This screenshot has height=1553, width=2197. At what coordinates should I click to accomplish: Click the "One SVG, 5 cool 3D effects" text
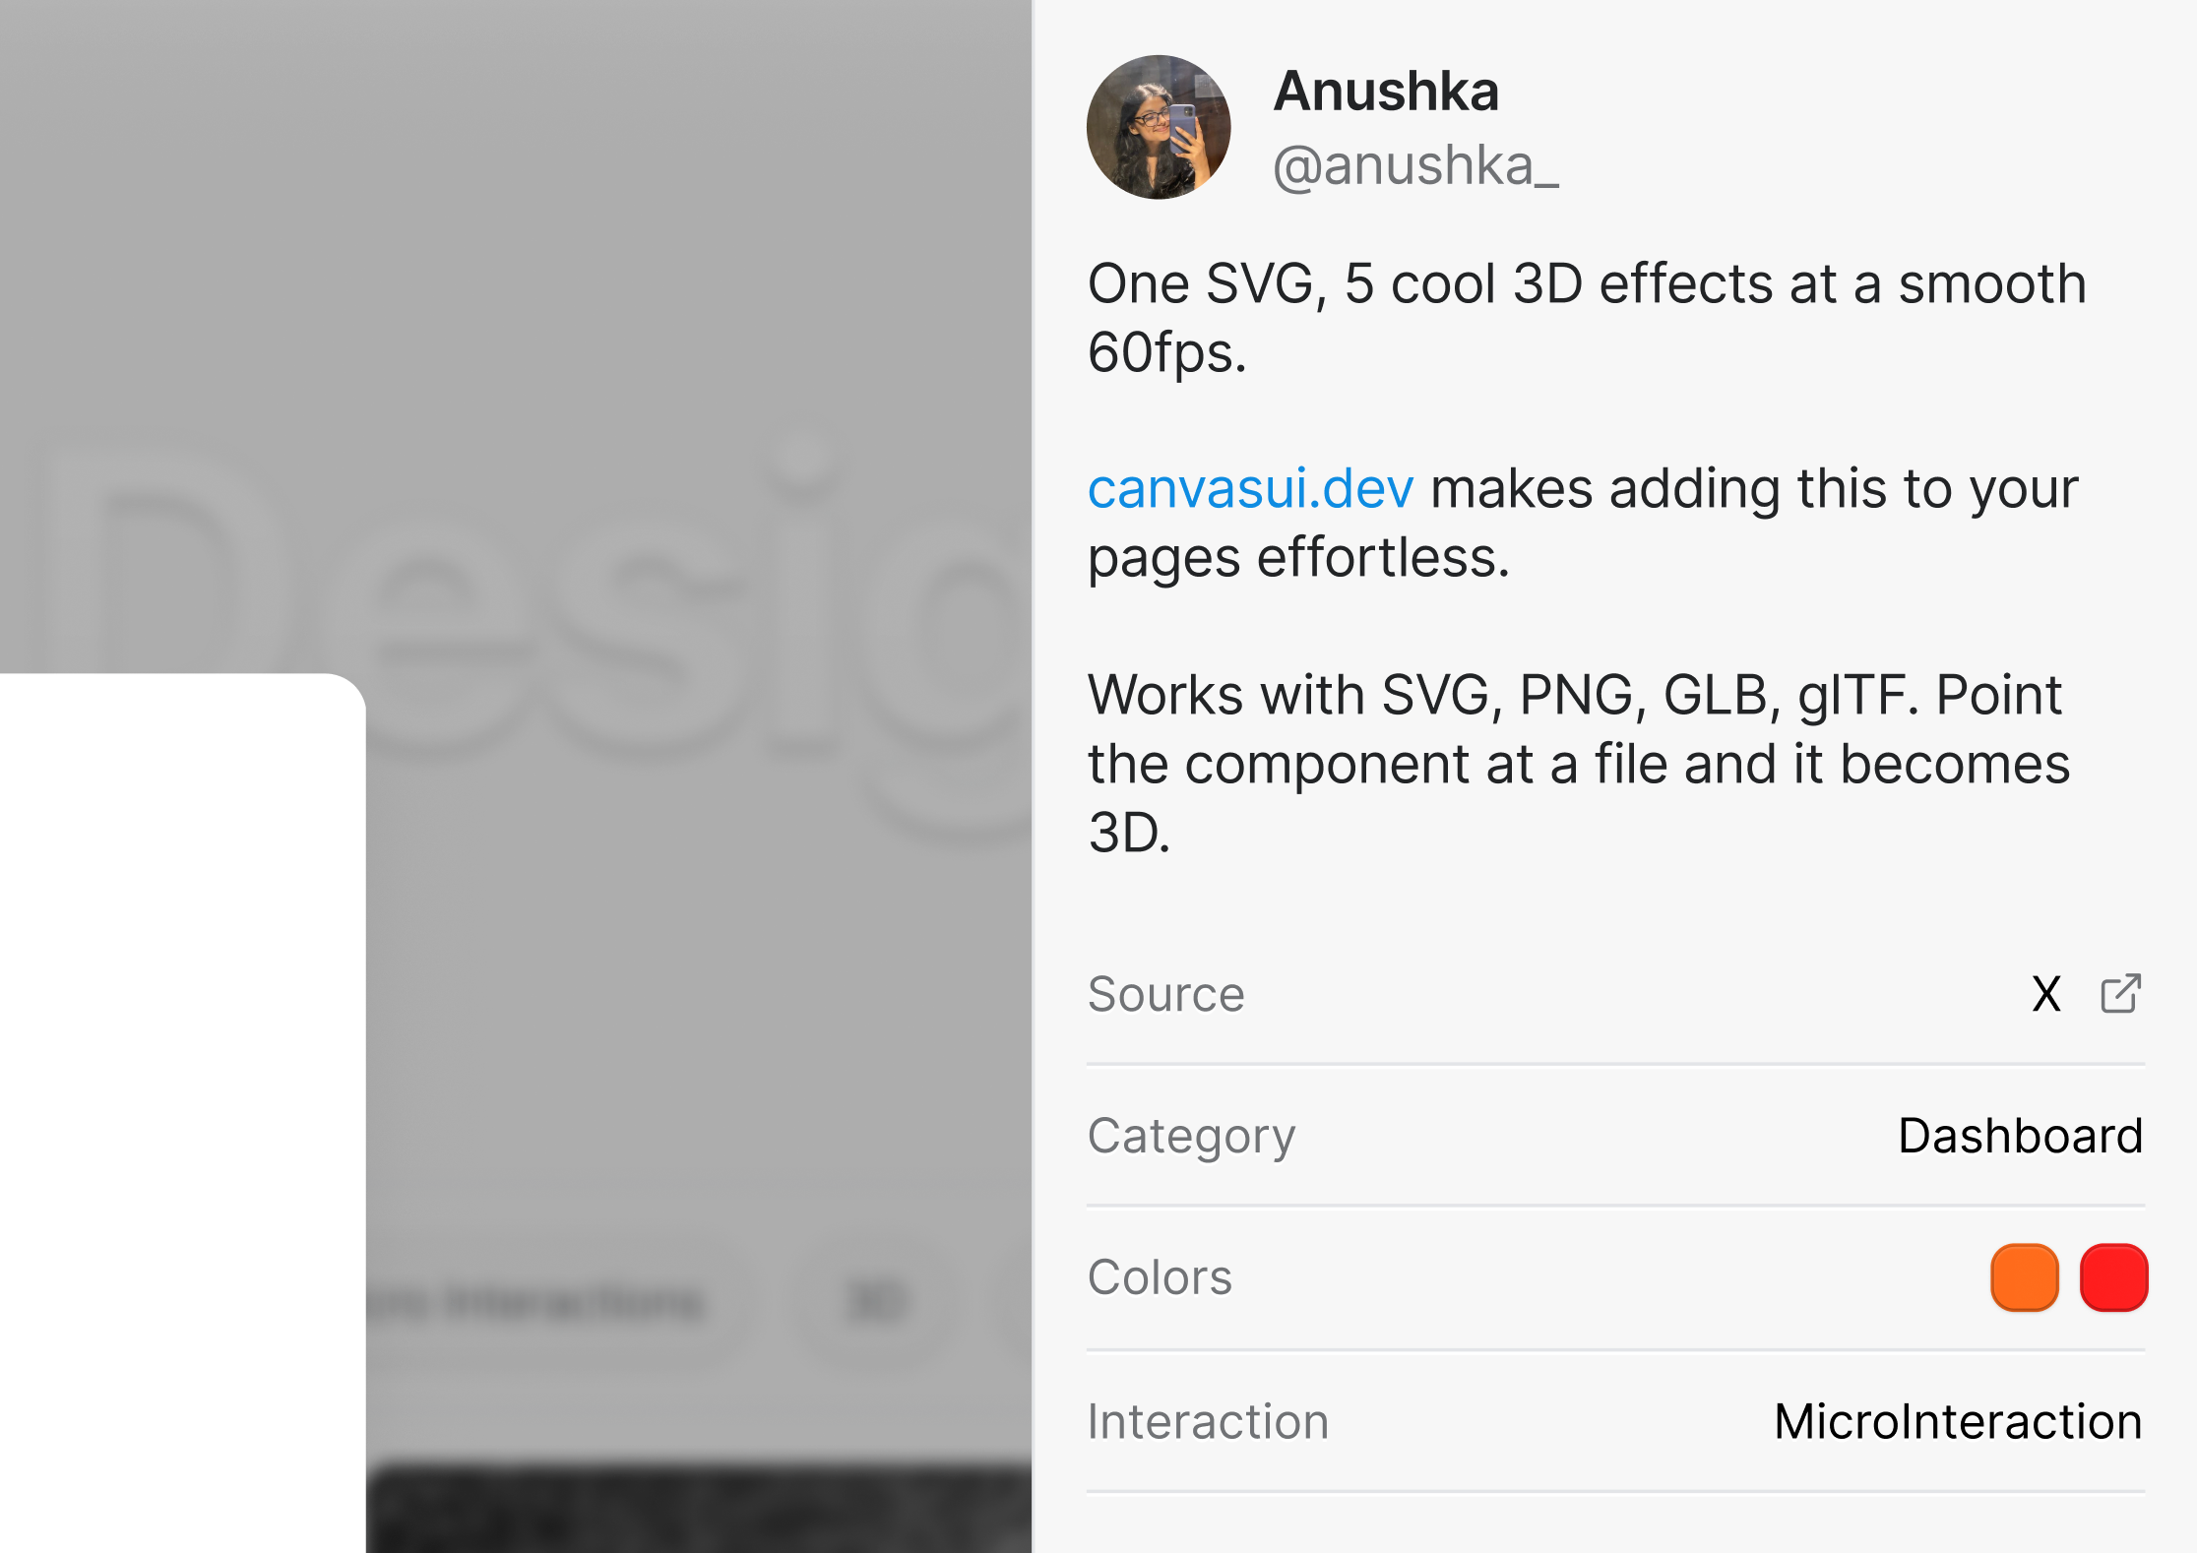(x=1587, y=317)
